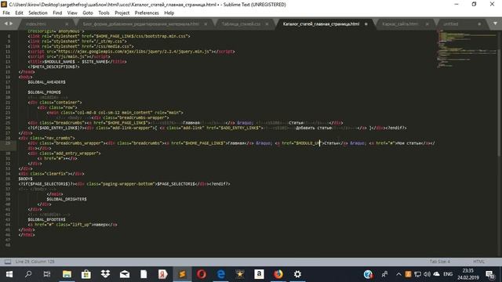Open the Mail app from the taskbar
Screen dimensions: 502x282
click(x=125, y=274)
